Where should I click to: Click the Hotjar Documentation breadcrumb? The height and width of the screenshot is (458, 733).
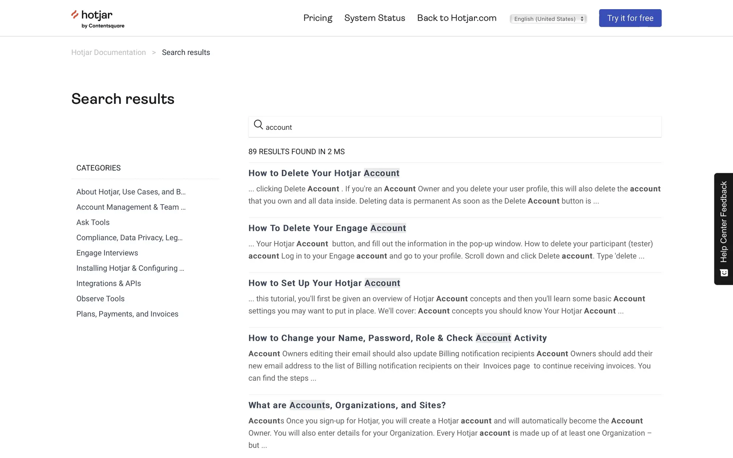coord(108,52)
